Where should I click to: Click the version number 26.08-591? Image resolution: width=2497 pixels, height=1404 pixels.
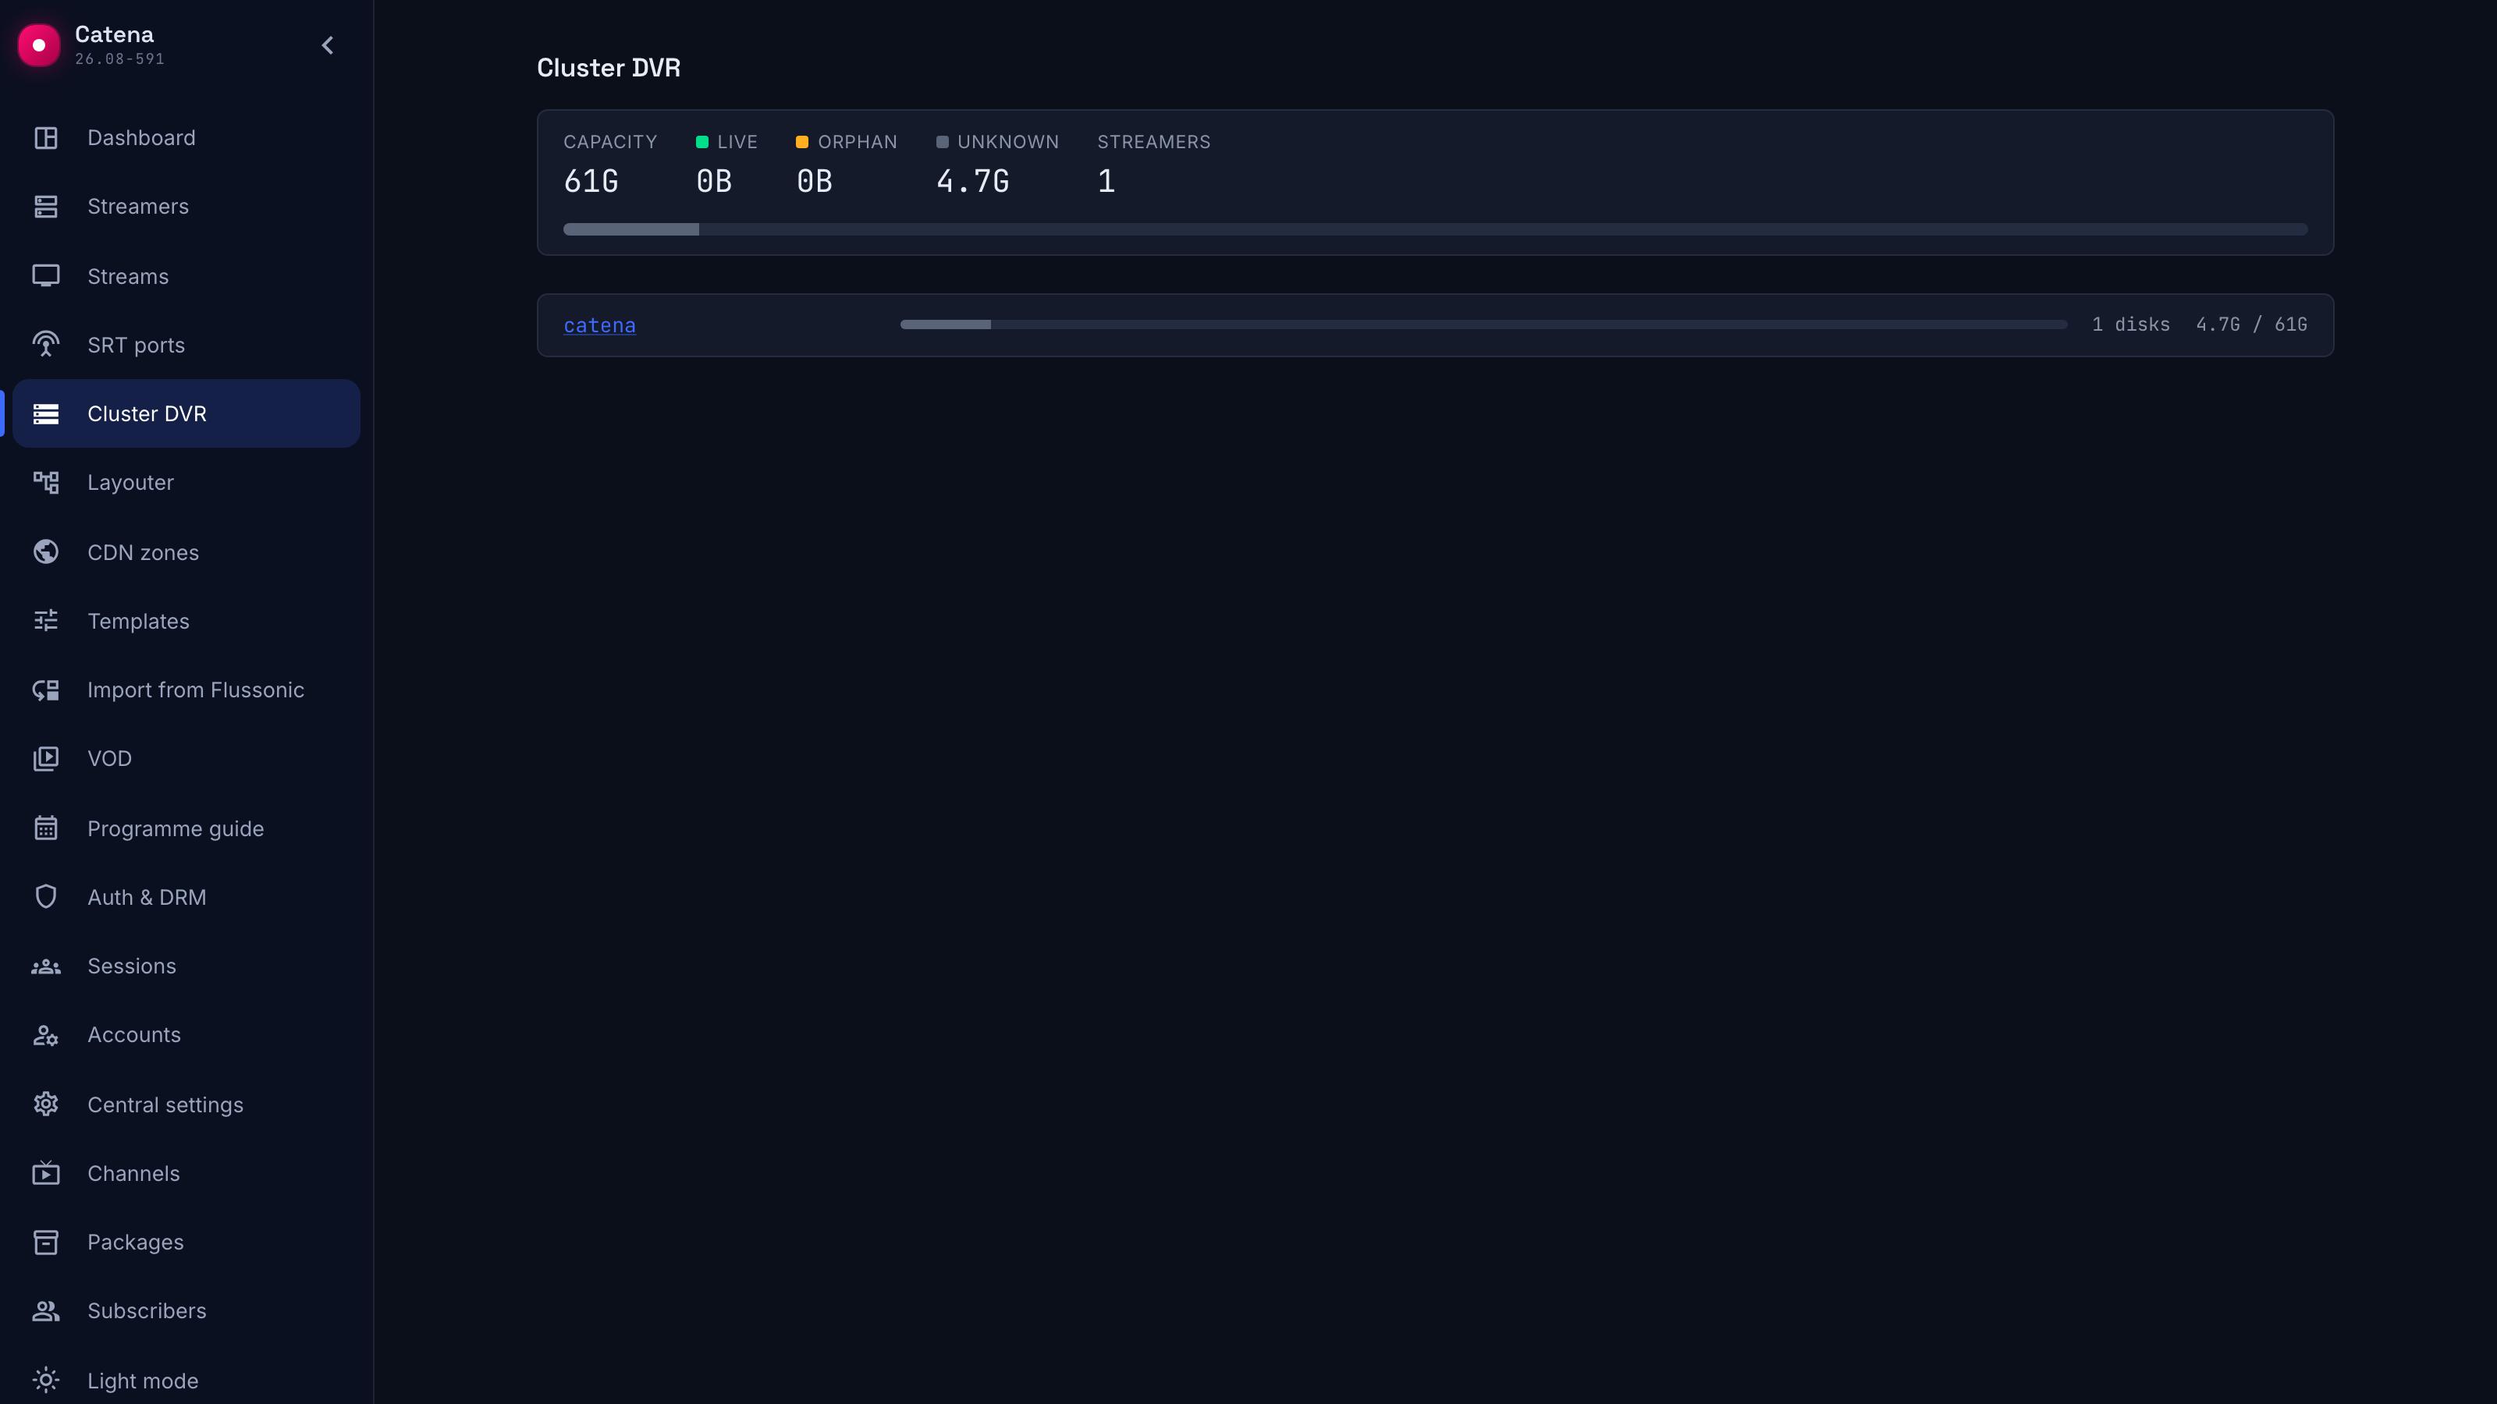pyautogui.click(x=119, y=59)
